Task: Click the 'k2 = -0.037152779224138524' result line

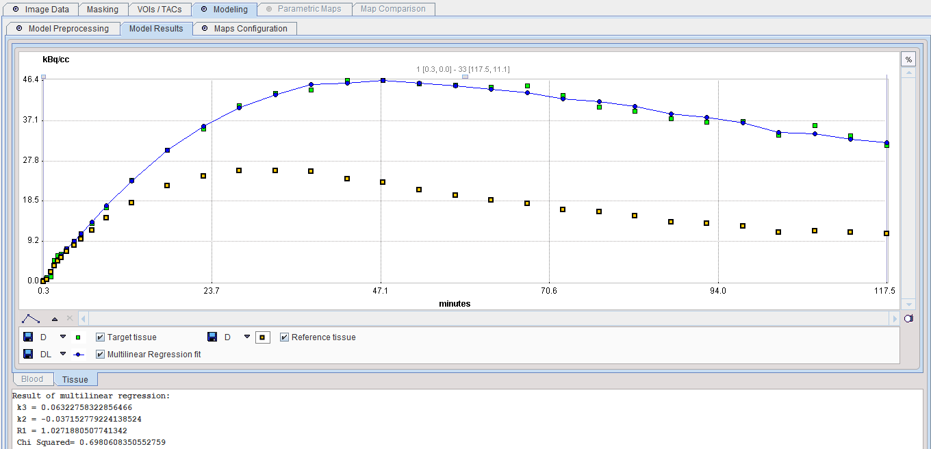Action: point(79,419)
